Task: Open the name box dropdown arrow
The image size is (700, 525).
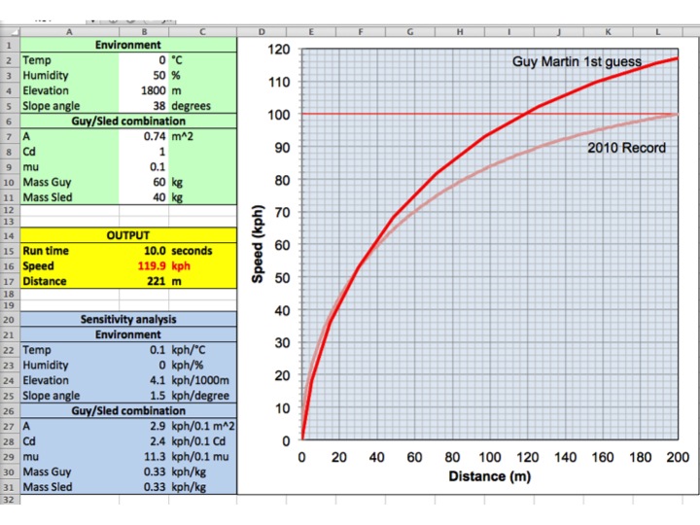Action: coord(92,18)
